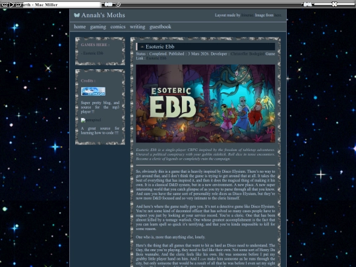Click 'A great source for learning' text
Viewport: 356px width, 267px height.
click(100, 131)
